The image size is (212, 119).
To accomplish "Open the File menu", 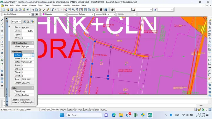I will coord(6,6).
